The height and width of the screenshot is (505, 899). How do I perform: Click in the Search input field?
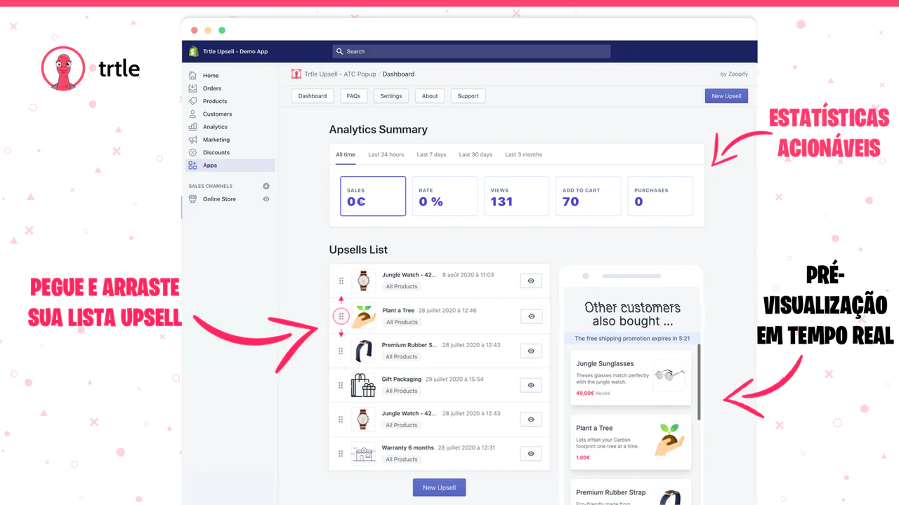471,51
